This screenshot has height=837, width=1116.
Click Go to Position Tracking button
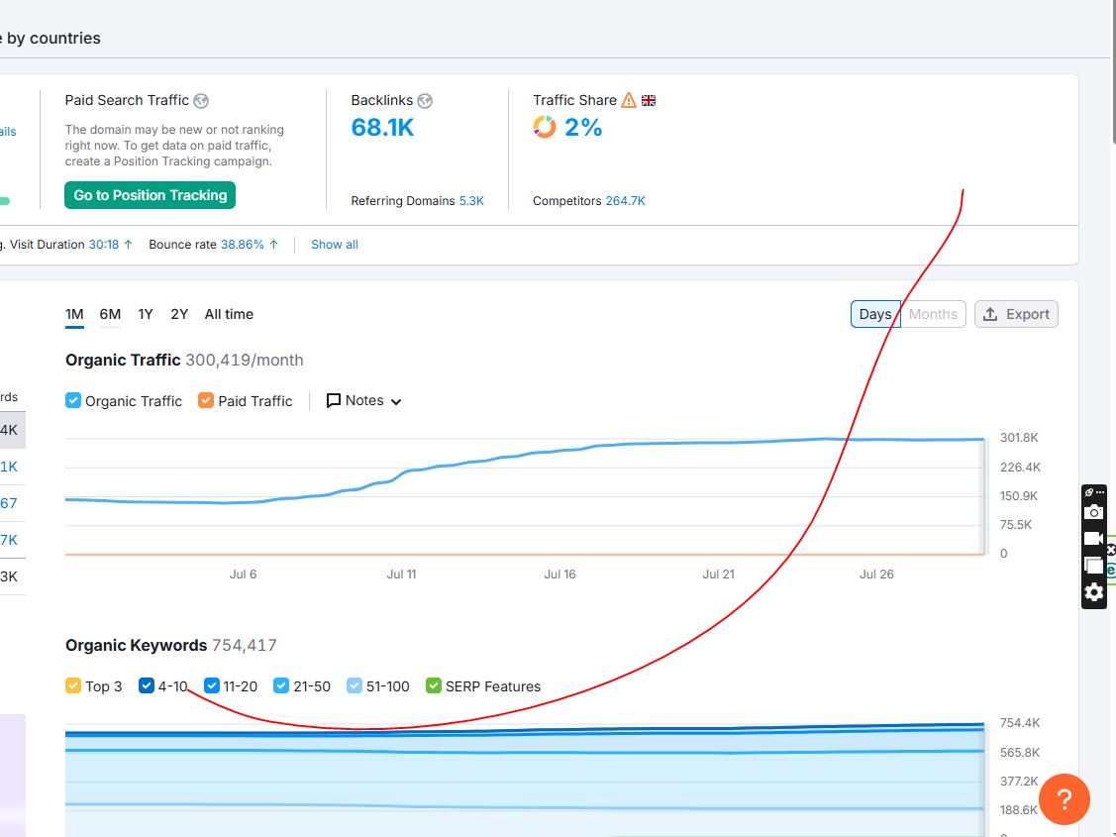tap(151, 195)
